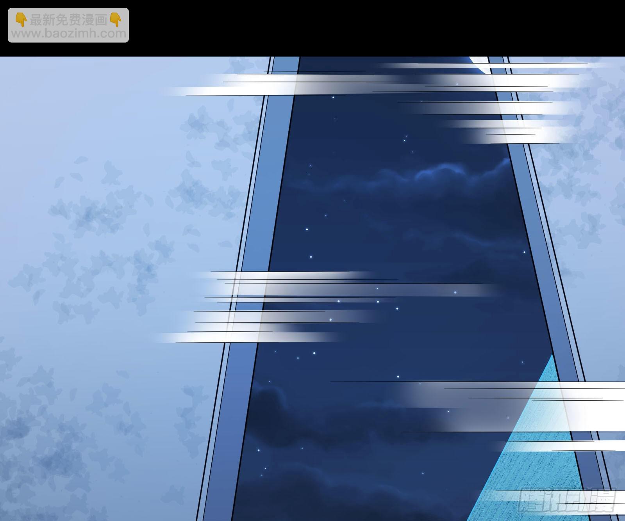Click the bottom-right white speed-line streaks
The width and height of the screenshot is (625, 521).
coord(547,406)
